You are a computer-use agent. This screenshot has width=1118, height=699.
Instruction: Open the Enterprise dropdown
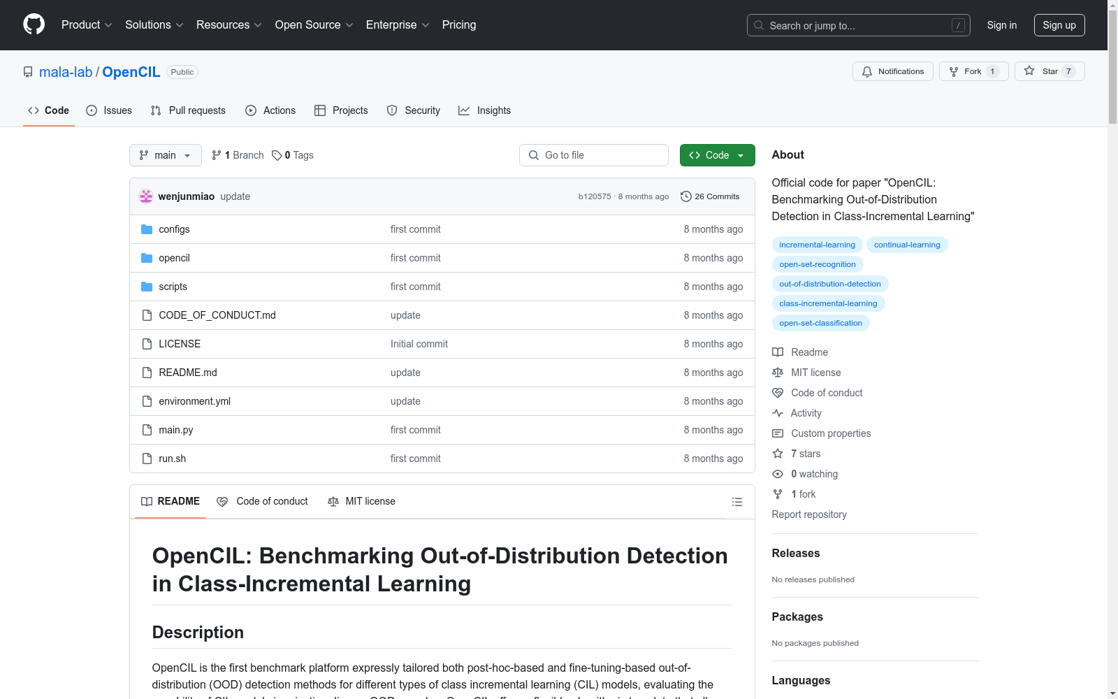click(398, 25)
